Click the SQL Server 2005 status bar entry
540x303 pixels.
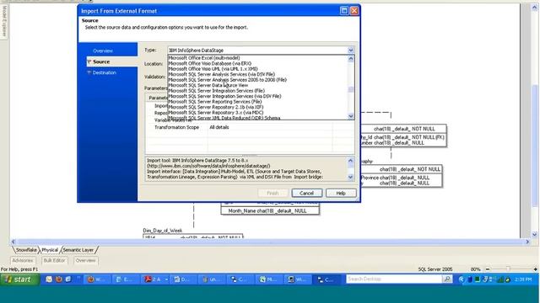pyautogui.click(x=435, y=269)
